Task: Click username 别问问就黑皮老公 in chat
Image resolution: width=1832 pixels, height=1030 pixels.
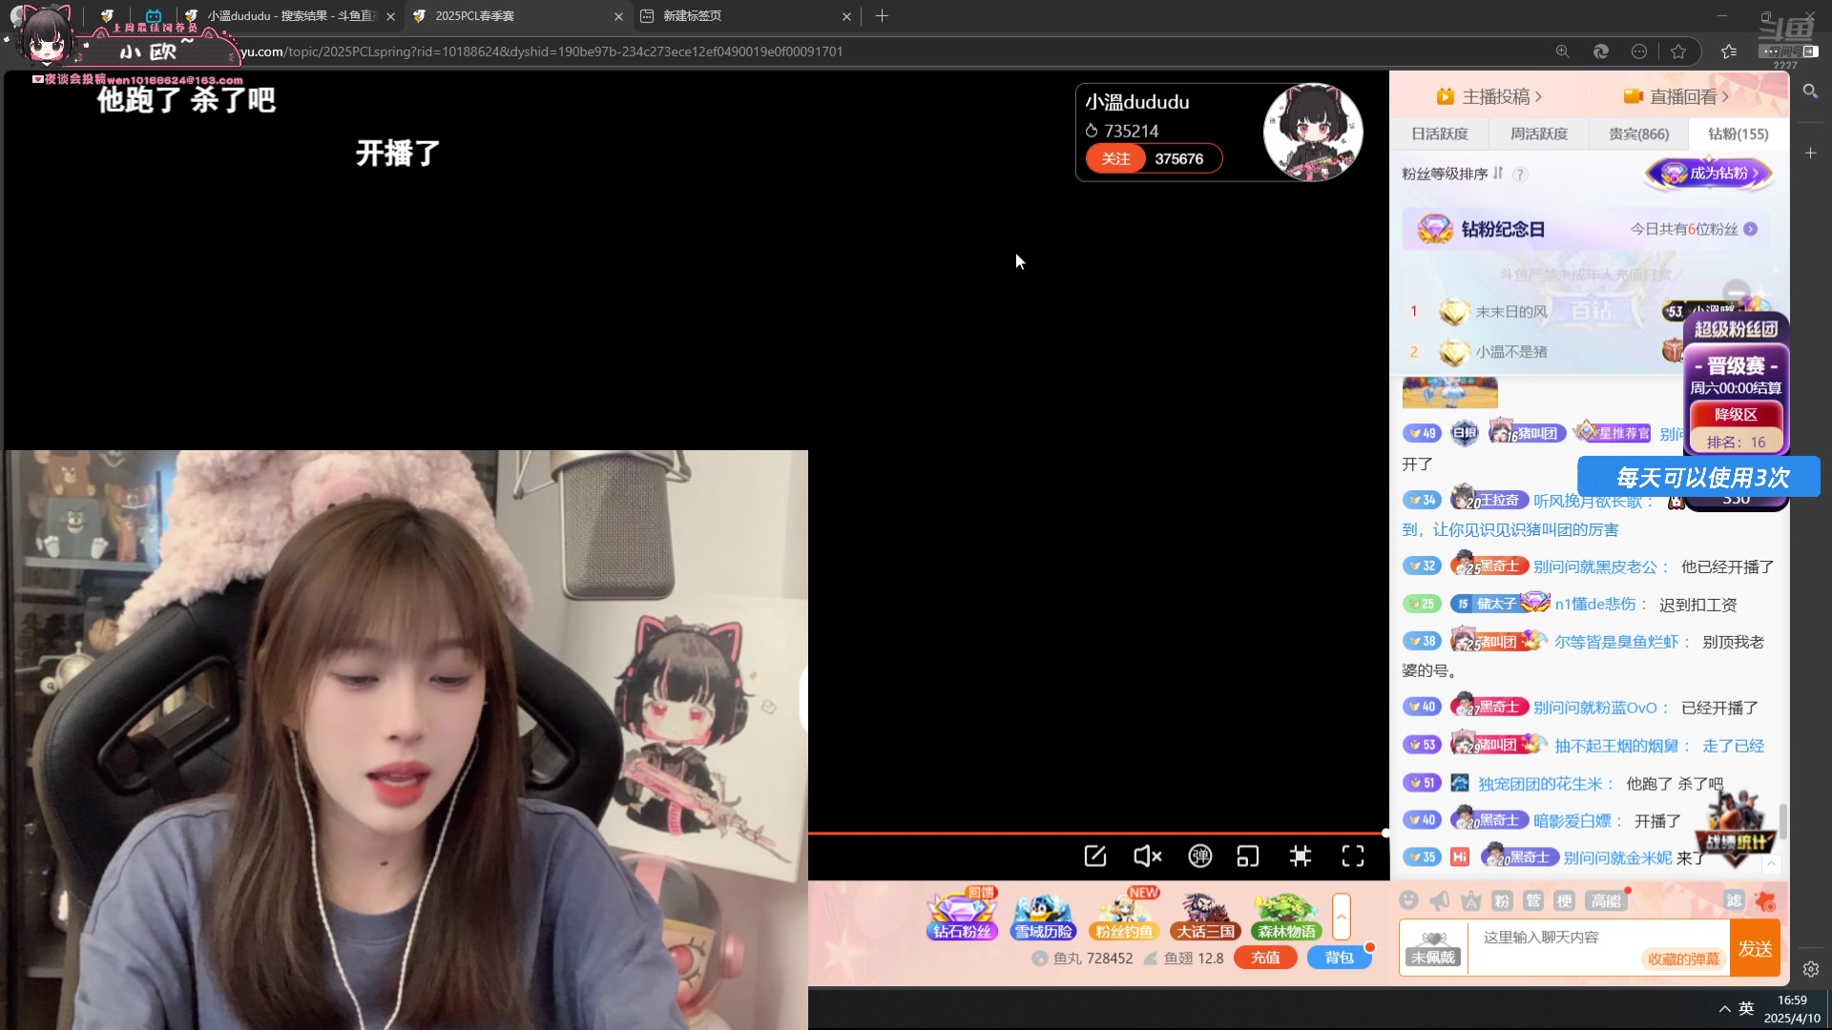Action: 1595,566
